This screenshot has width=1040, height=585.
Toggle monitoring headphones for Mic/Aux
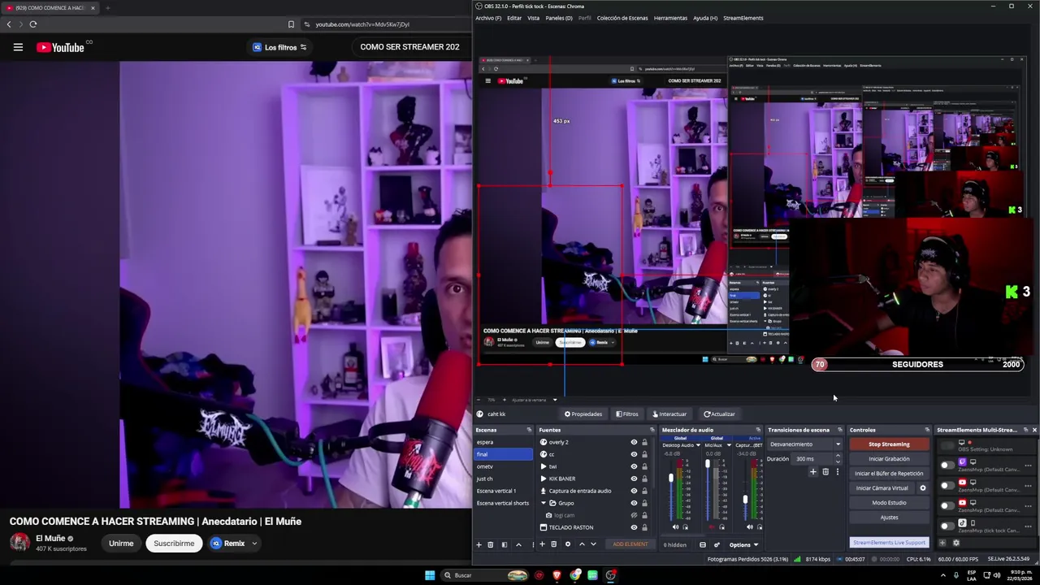(x=722, y=527)
